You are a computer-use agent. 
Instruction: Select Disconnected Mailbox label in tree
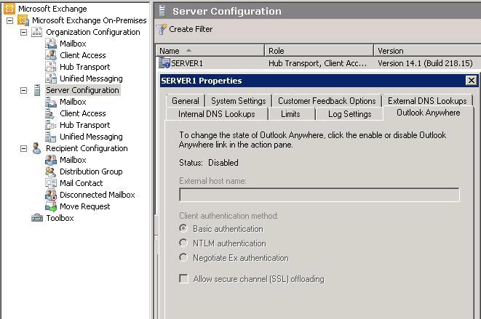click(98, 195)
